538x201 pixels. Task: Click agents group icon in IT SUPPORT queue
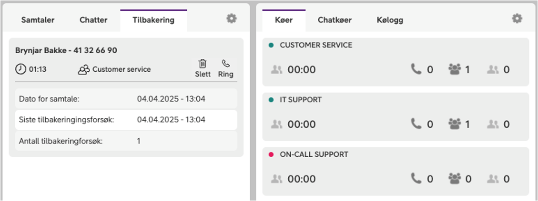455,124
